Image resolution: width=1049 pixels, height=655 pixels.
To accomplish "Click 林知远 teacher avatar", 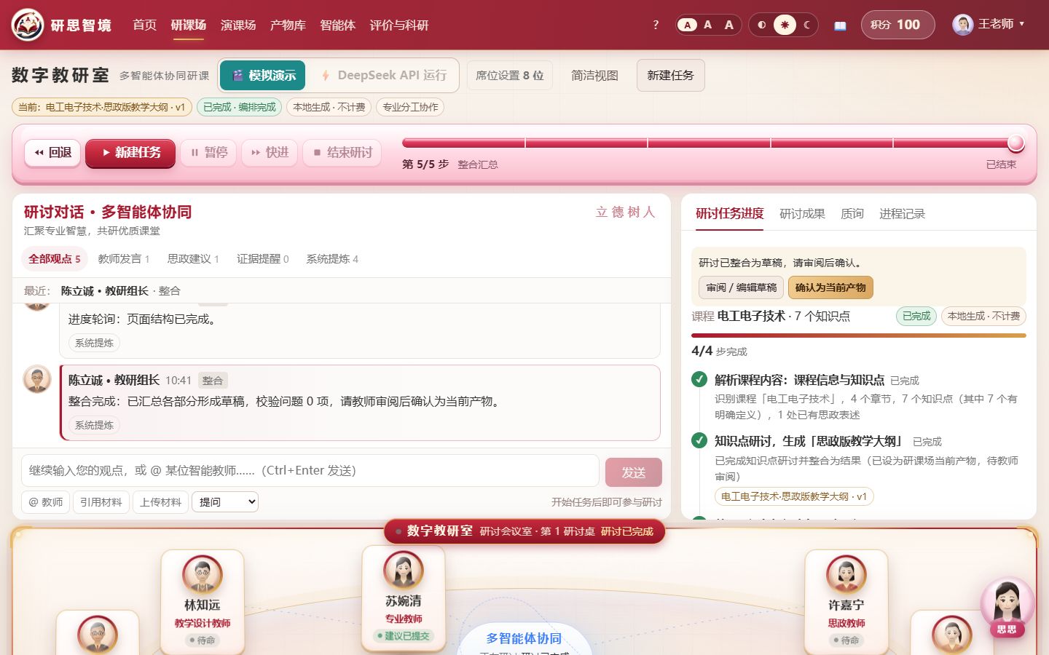I will click(x=203, y=574).
